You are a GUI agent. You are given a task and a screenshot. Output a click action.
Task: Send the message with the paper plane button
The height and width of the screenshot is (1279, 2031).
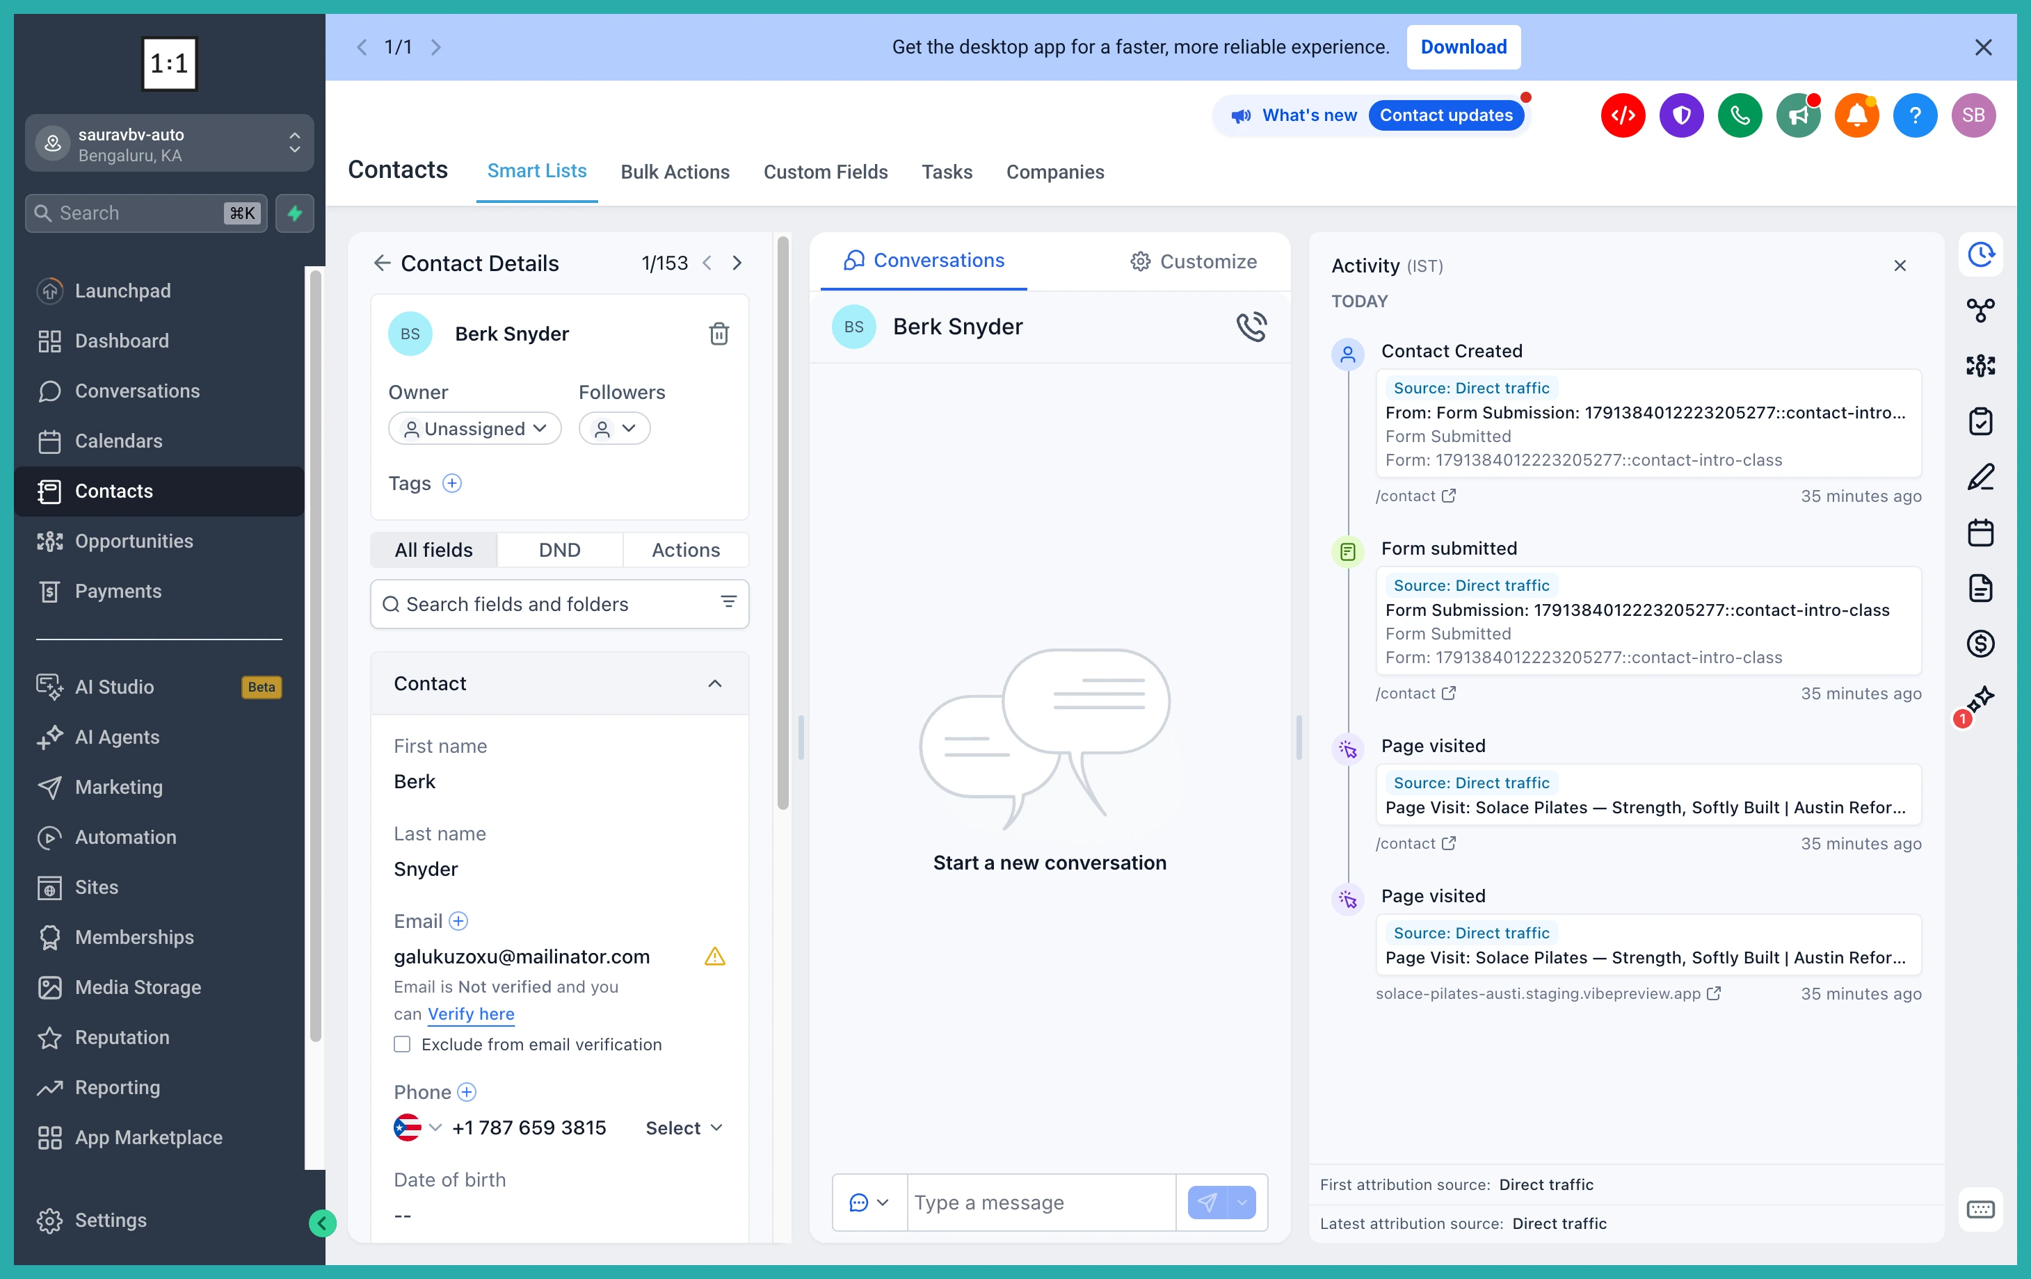pyautogui.click(x=1207, y=1203)
